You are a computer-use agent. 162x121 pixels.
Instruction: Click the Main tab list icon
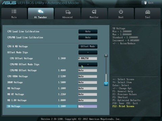coord(14,11)
